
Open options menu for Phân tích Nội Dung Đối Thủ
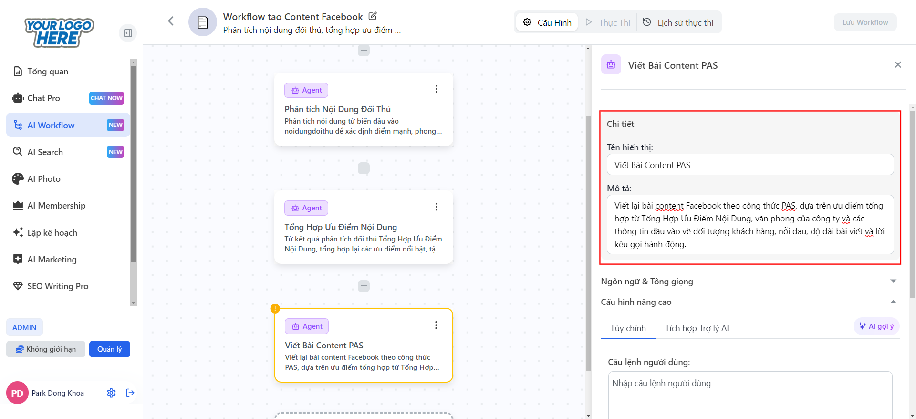436,89
